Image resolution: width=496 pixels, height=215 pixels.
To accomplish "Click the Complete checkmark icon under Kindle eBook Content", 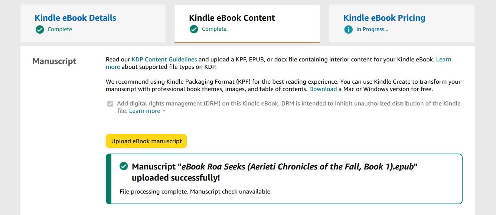I will pyautogui.click(x=194, y=28).
